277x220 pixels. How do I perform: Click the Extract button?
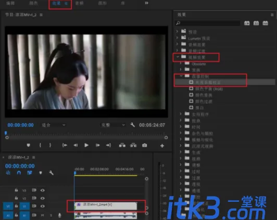coord(133,145)
